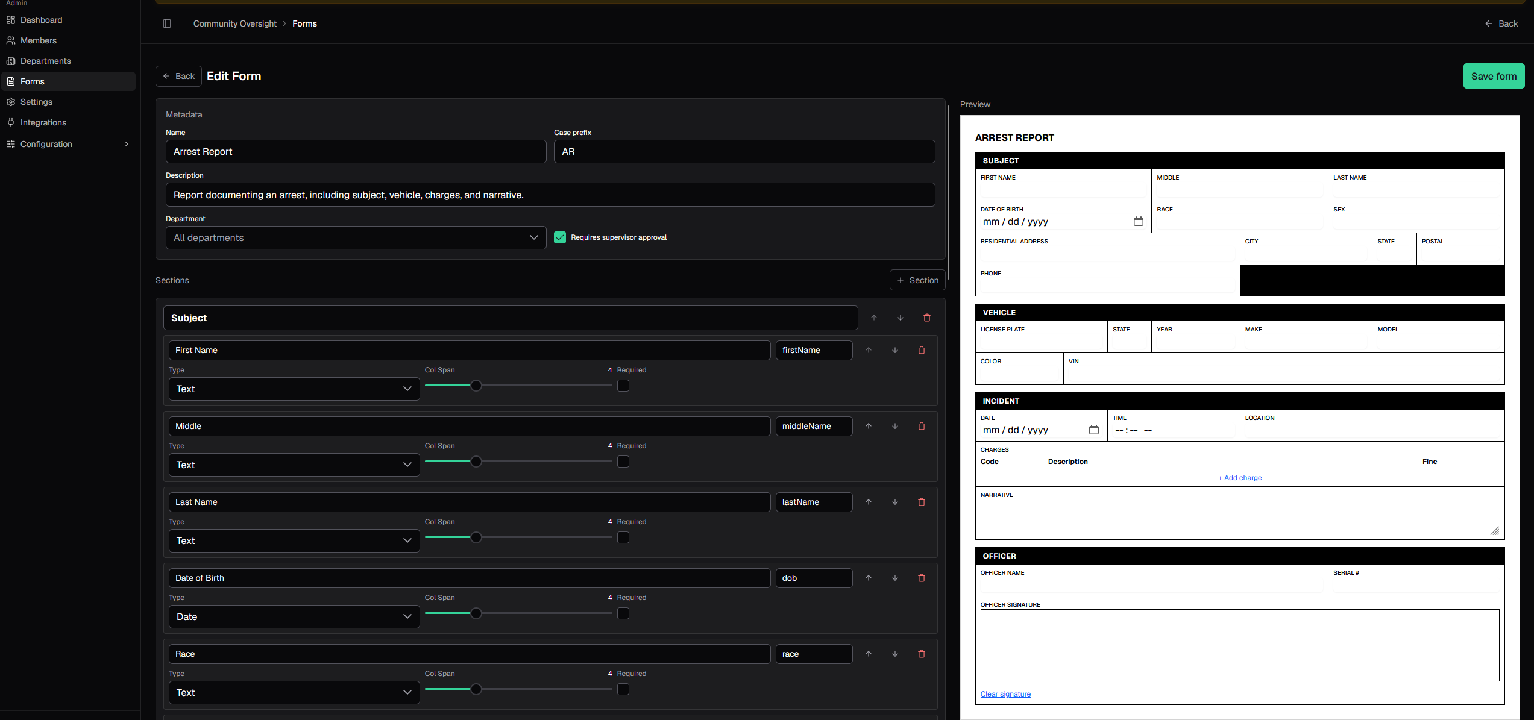Move Date of Birth field up
Viewport: 1534px width, 720px height.
tap(869, 578)
